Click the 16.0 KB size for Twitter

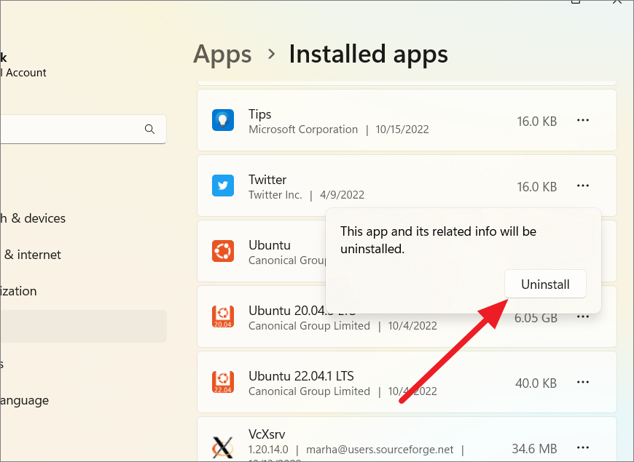click(536, 186)
